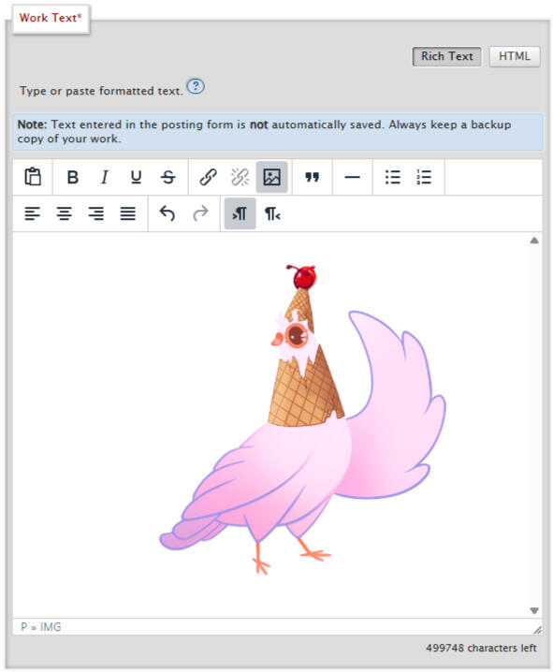Justify the text alignment

(x=127, y=213)
